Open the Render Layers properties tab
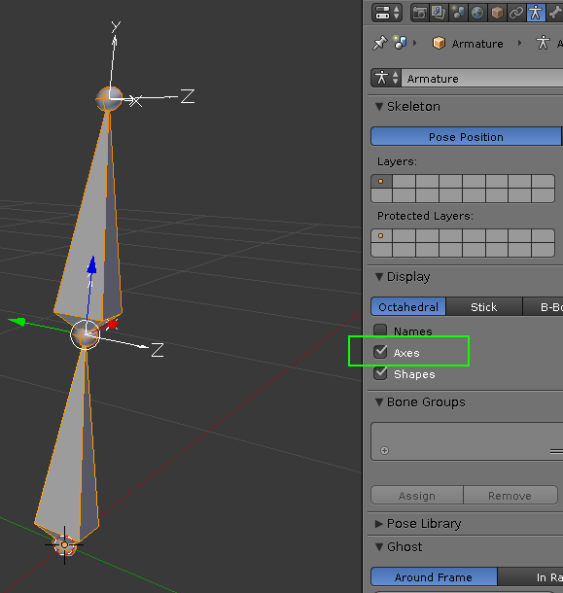 coord(439,13)
